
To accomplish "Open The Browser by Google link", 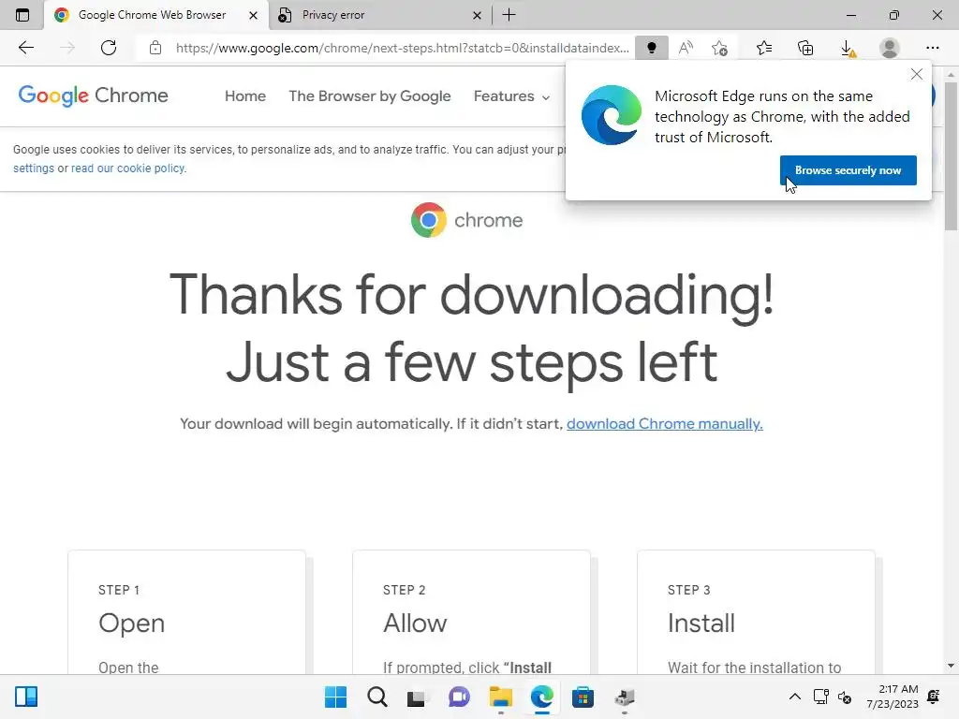I will [369, 96].
